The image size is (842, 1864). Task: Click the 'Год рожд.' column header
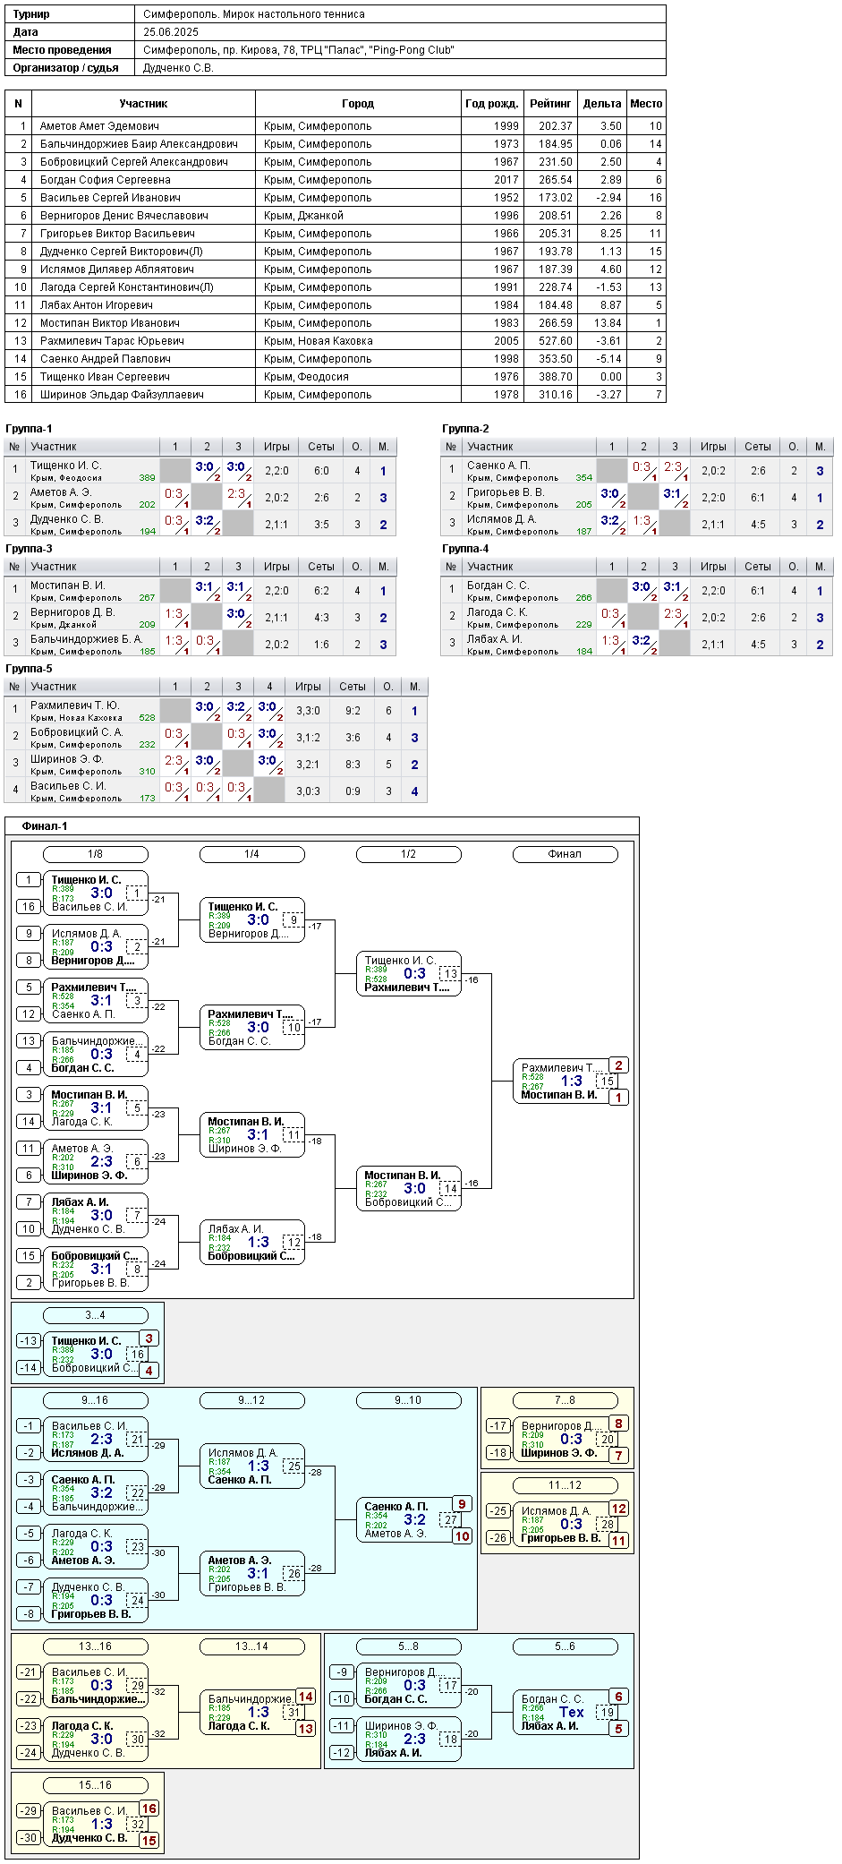point(492,104)
